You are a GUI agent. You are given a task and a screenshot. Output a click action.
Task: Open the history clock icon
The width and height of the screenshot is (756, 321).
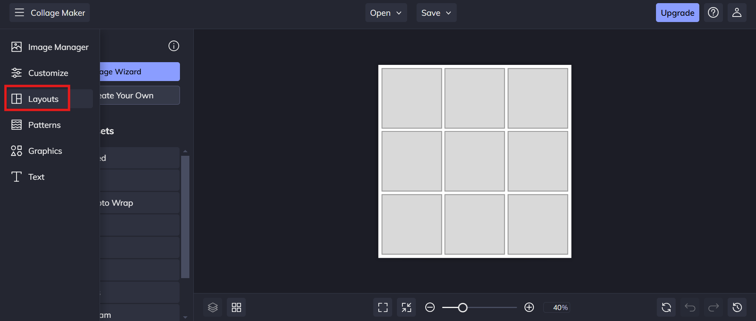[x=737, y=307]
